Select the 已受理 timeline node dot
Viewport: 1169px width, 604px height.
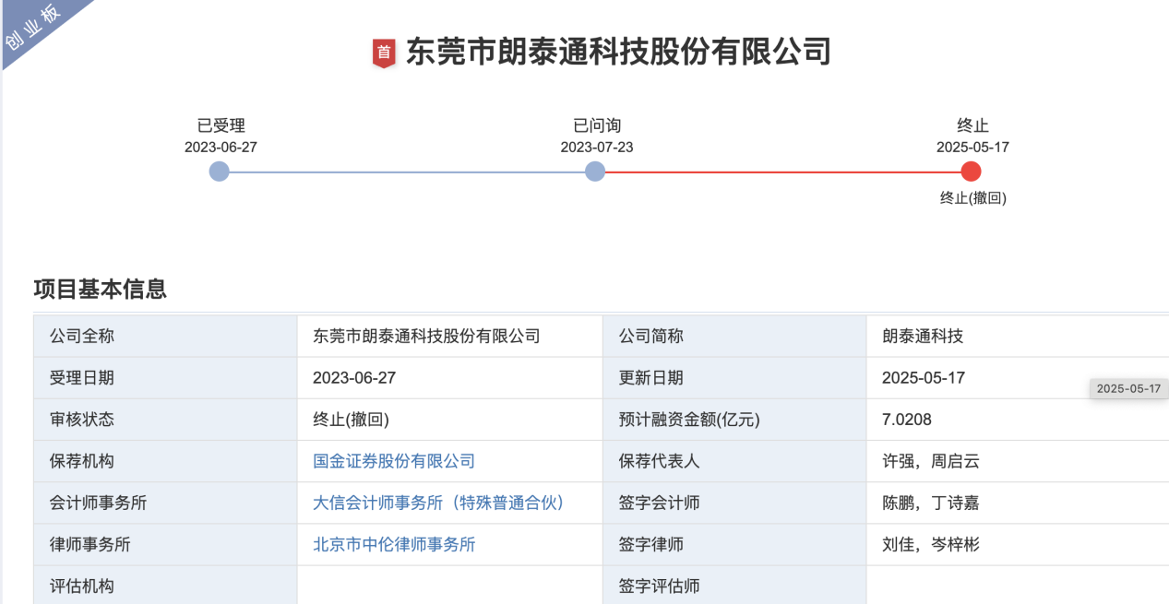click(219, 172)
